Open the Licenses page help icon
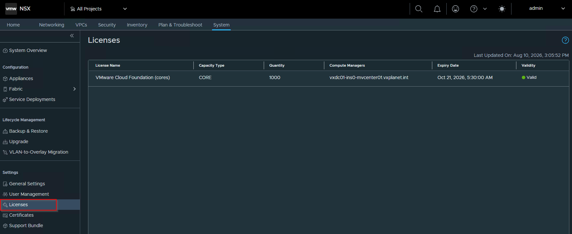The height and width of the screenshot is (234, 572). (565, 40)
